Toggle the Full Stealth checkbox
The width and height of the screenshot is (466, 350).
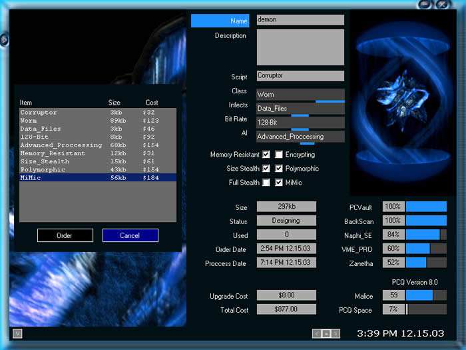pos(266,183)
